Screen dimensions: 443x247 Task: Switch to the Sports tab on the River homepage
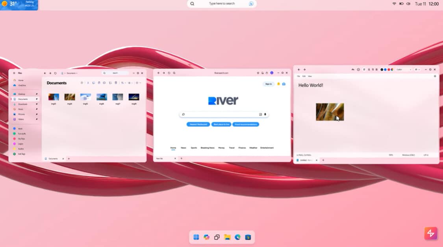[194, 148]
